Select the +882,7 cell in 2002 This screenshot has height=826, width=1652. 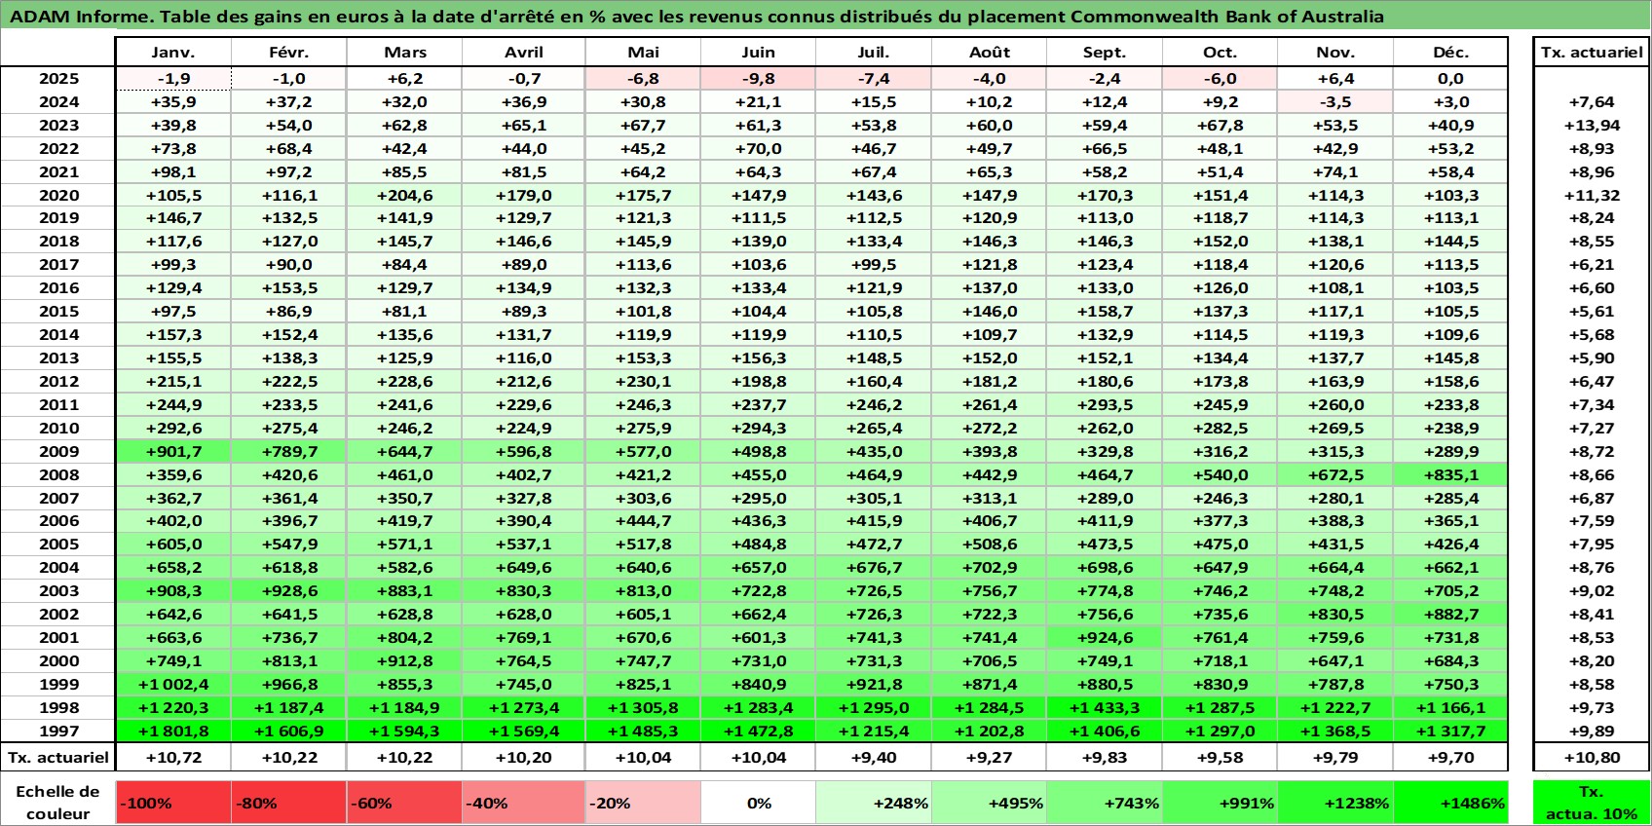click(x=1450, y=614)
